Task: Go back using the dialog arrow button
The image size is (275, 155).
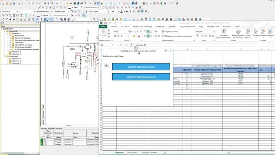Action: pyautogui.click(x=107, y=66)
